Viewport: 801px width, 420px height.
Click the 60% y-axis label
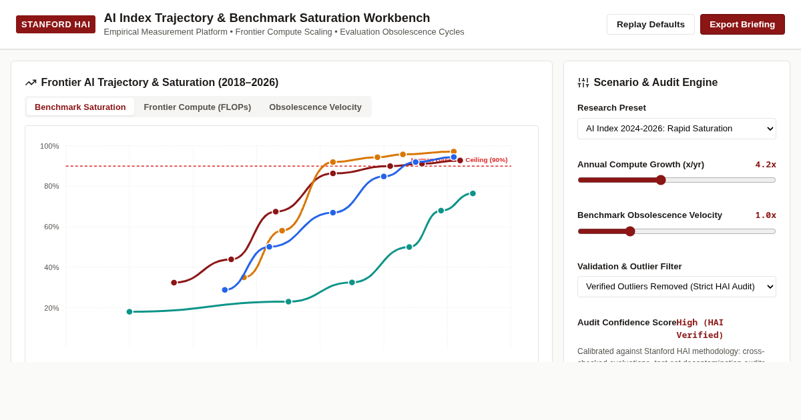tap(51, 227)
